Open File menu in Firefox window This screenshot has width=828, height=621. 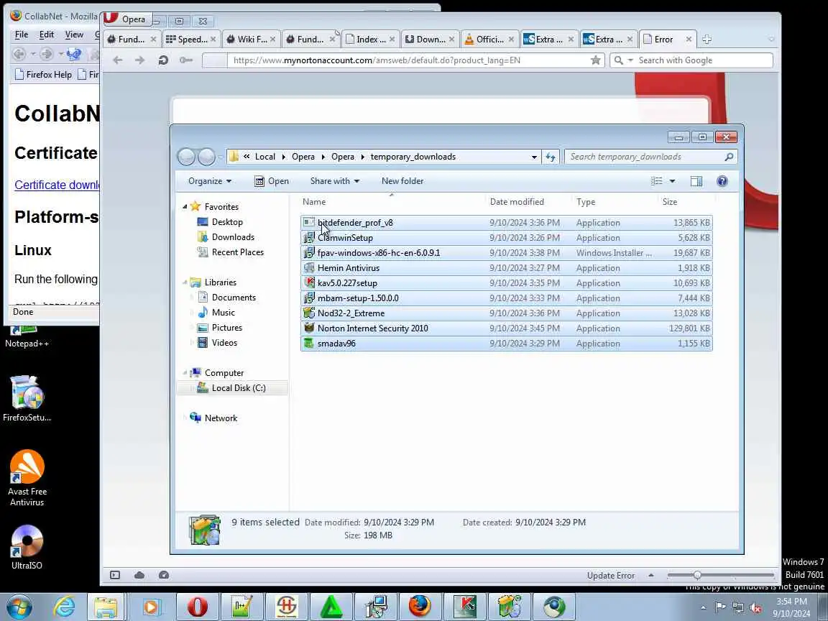click(22, 34)
